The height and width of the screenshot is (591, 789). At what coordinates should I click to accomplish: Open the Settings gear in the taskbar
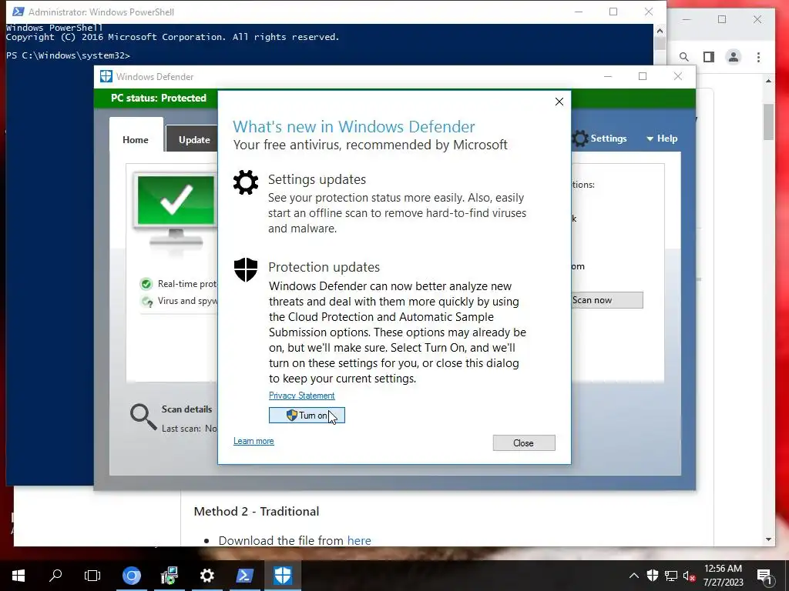coord(206,576)
